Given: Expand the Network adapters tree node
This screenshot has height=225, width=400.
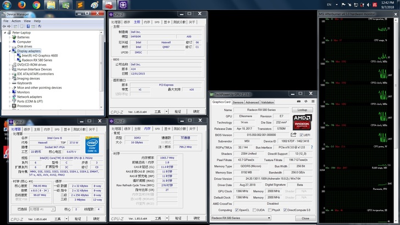Looking at the screenshot, I should 10,97.
